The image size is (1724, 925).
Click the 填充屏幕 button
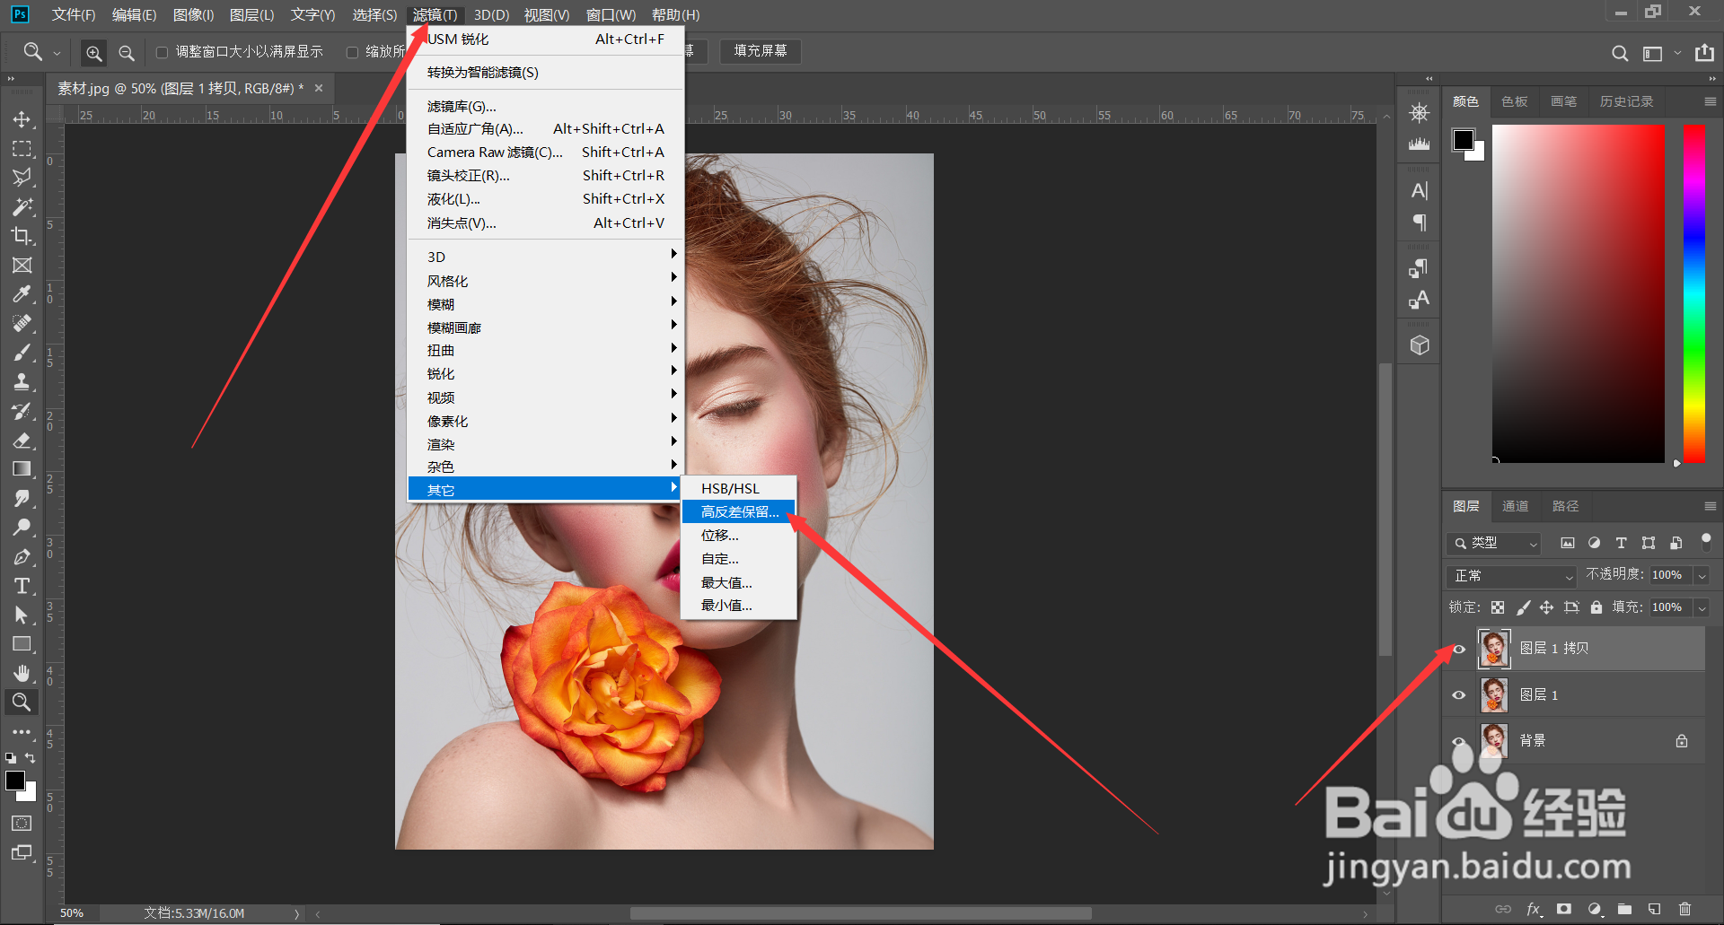(x=760, y=51)
